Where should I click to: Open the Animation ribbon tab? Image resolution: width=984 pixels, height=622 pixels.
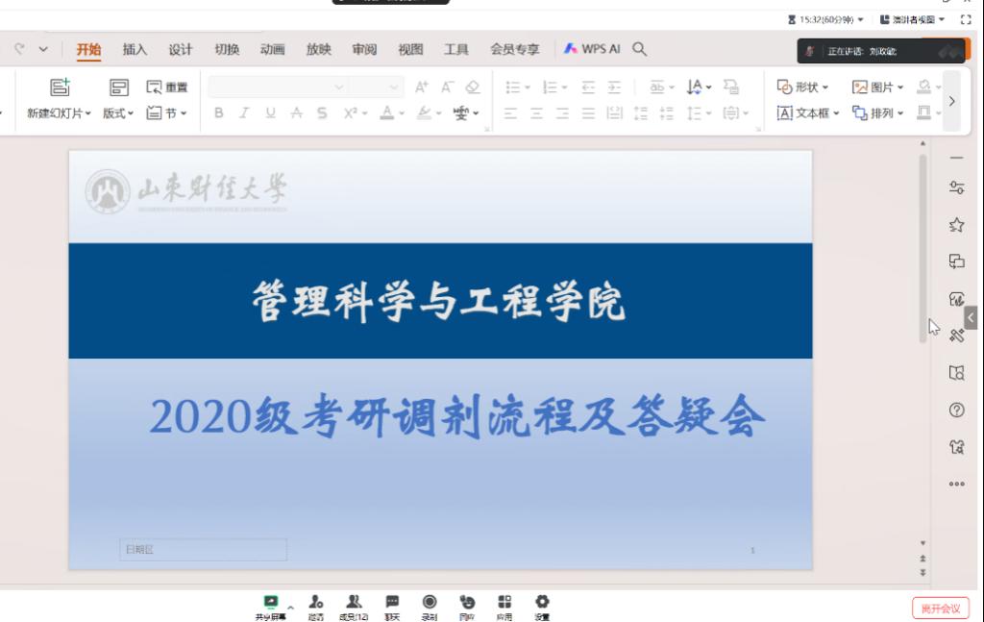(272, 49)
